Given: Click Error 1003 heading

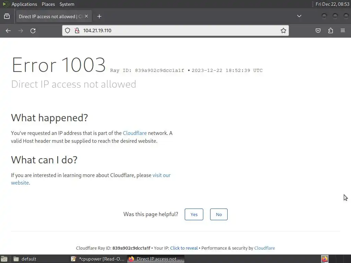Looking at the screenshot, I should click(59, 65).
